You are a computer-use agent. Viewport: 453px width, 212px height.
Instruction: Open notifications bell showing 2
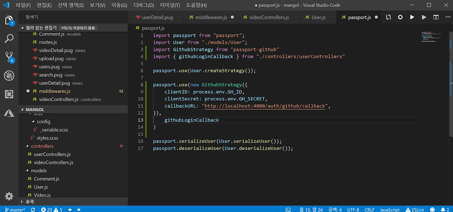(x=445, y=210)
